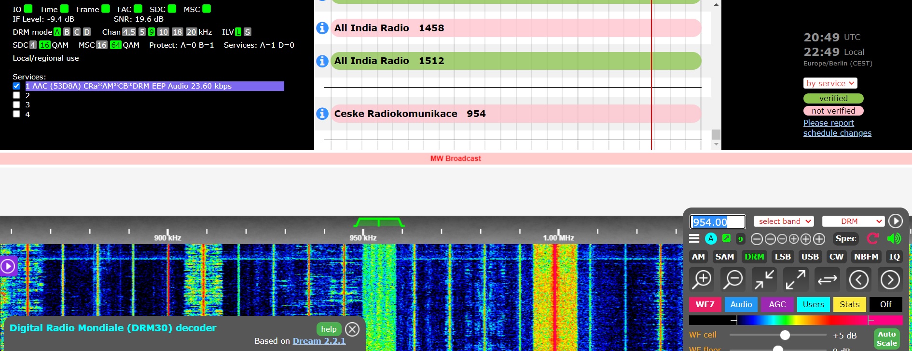This screenshot has height=351, width=912.
Task: Shift waterfall right with the circled right chevron
Action: [890, 279]
